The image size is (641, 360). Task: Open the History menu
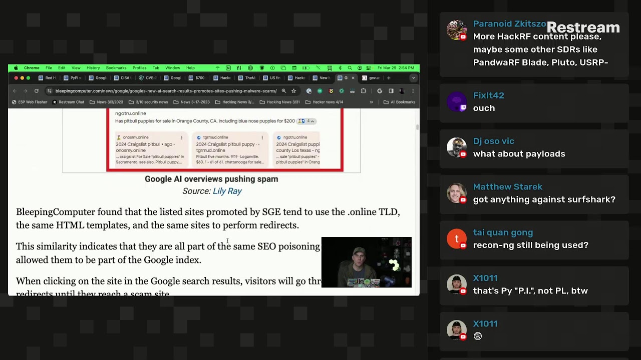coord(93,68)
